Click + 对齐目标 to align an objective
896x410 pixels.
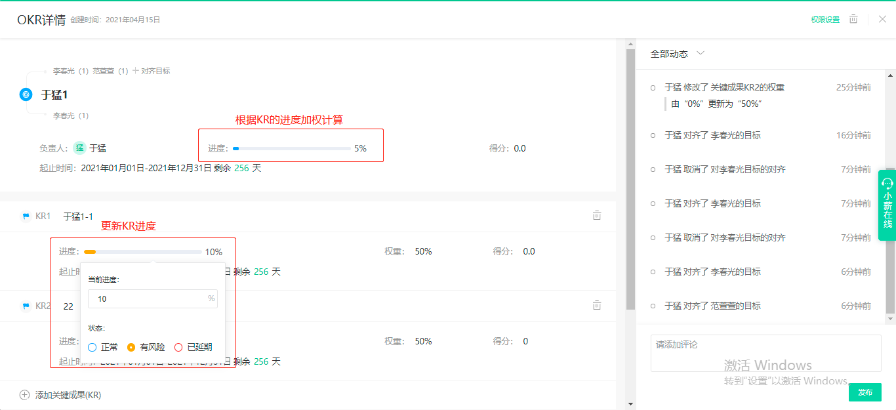tap(152, 71)
